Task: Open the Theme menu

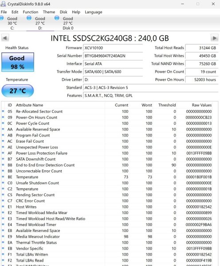Action: (x=49, y=12)
